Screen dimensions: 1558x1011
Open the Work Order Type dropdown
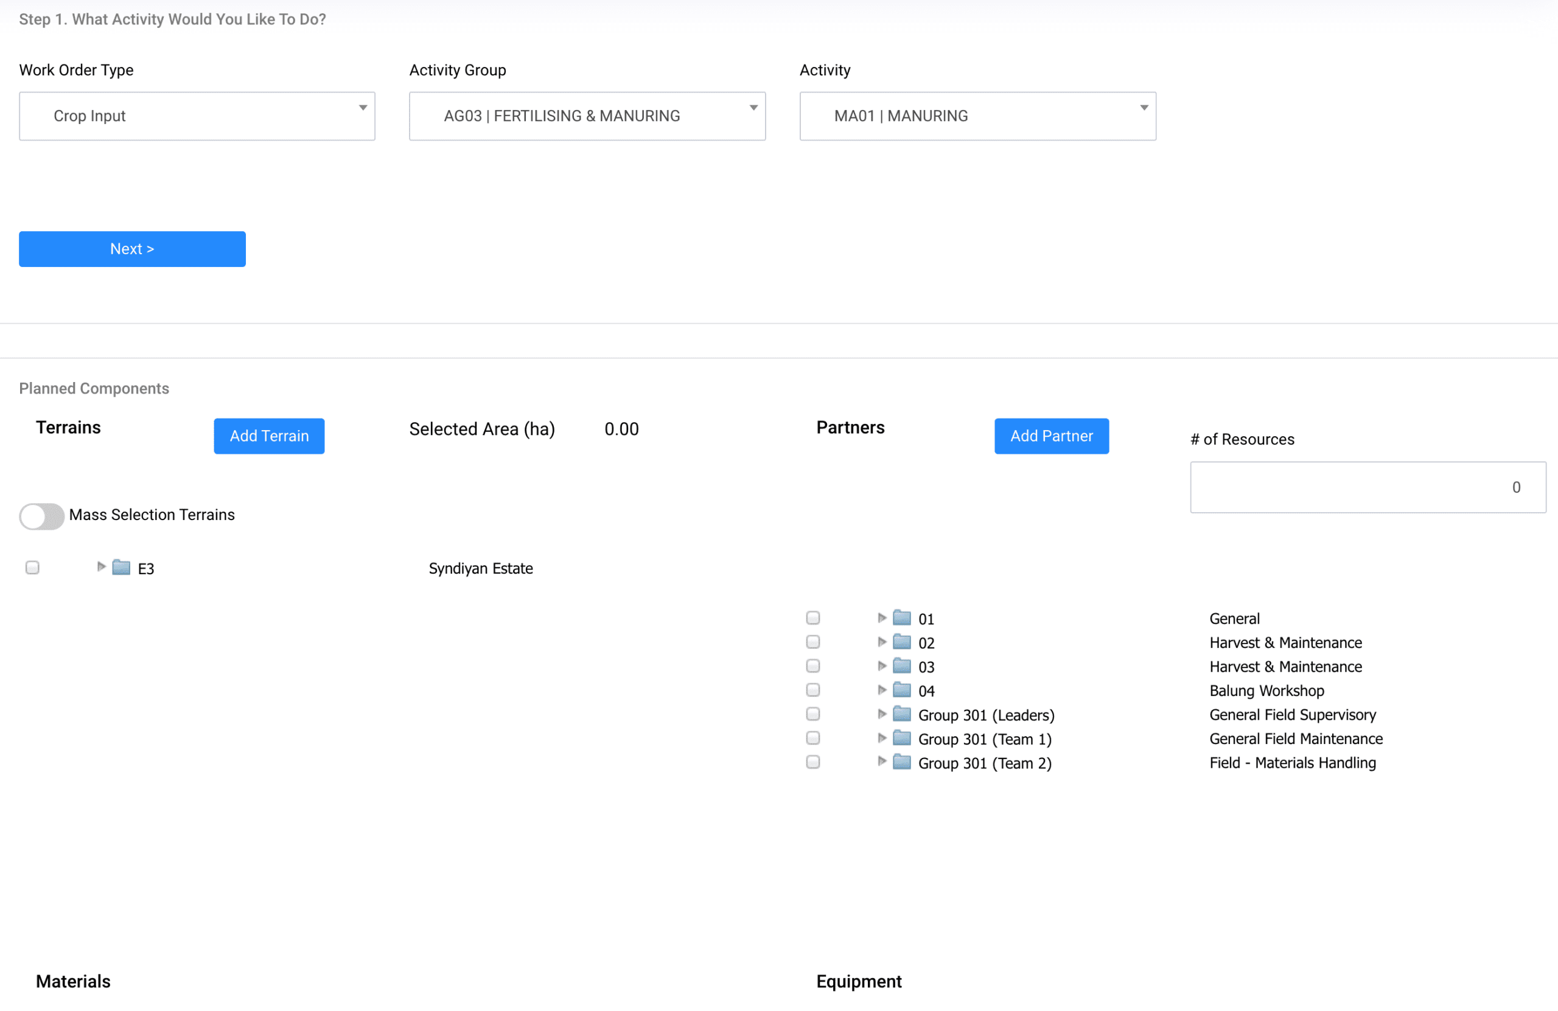point(197,116)
